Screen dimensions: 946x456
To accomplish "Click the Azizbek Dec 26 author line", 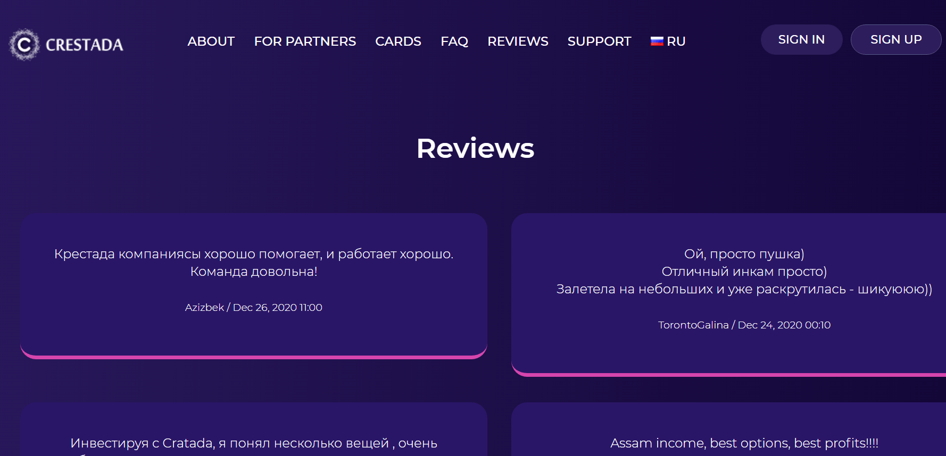I will click(x=253, y=308).
